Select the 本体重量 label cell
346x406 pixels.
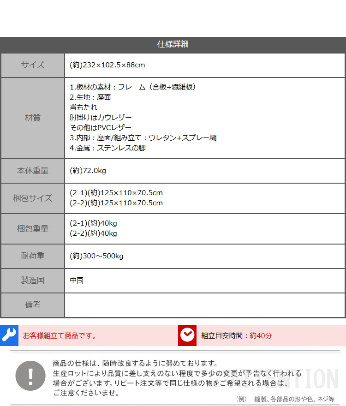point(33,171)
